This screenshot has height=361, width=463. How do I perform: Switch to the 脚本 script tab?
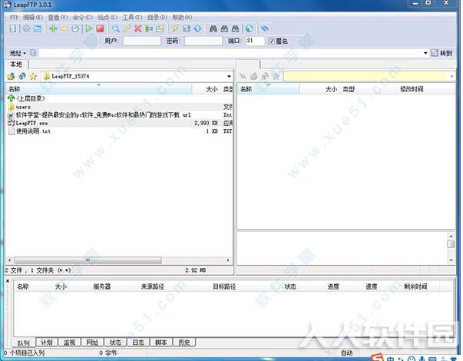point(161,342)
